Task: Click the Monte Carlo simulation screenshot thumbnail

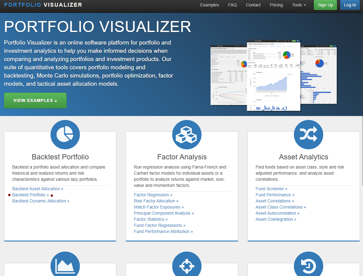Action: [x=229, y=75]
